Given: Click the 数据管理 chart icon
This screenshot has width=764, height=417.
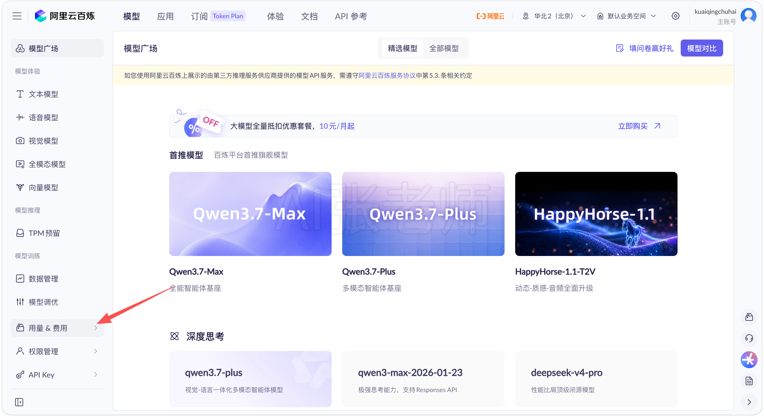Looking at the screenshot, I should tap(20, 279).
